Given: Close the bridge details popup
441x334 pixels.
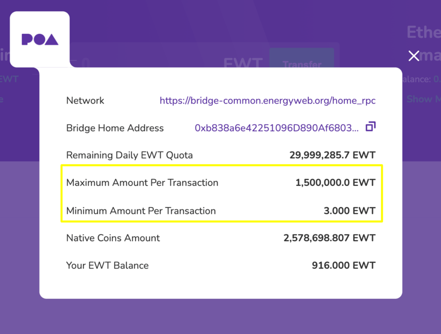Looking at the screenshot, I should (414, 56).
